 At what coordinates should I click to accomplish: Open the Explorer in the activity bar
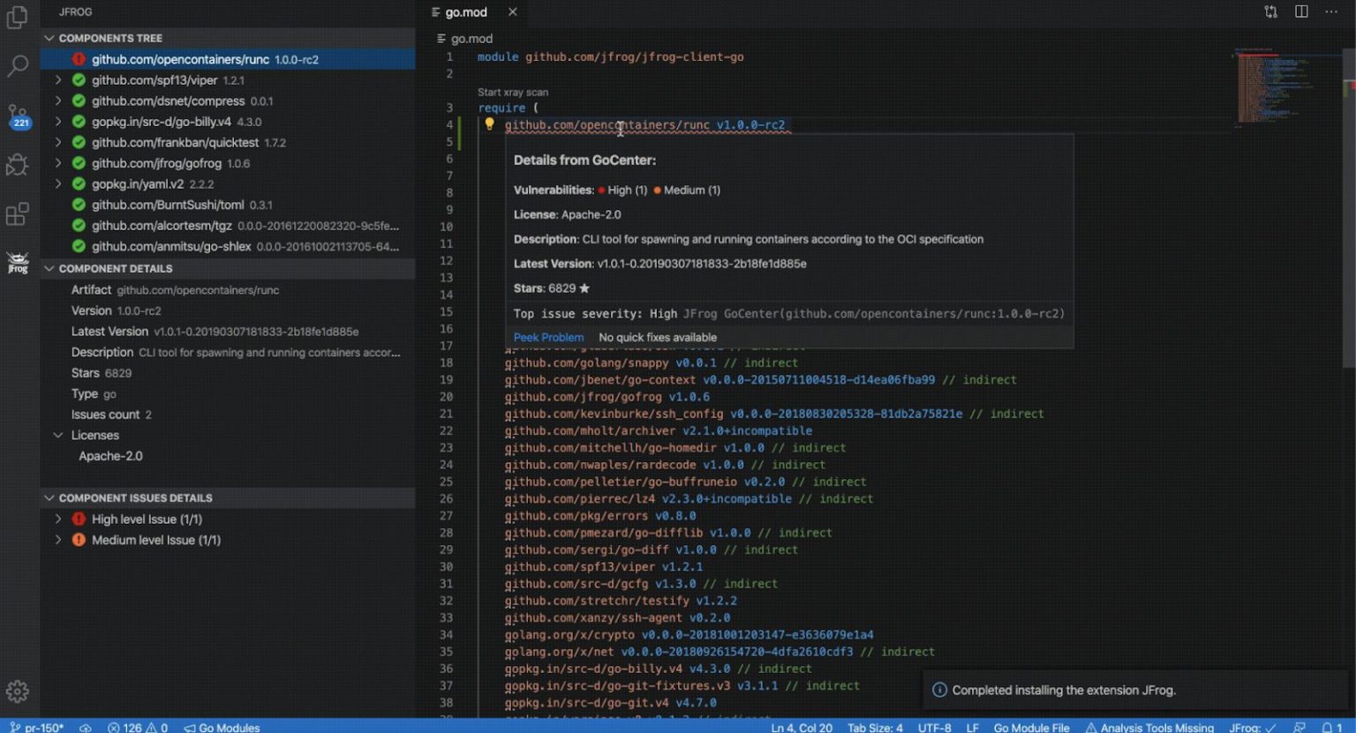(x=18, y=18)
